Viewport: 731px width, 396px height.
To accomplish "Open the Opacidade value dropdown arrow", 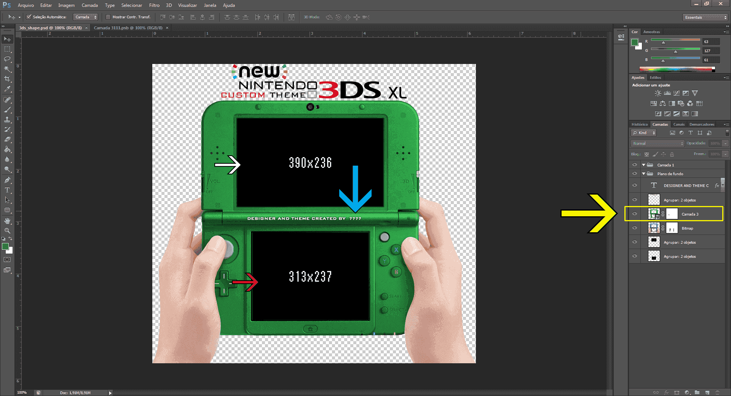I will (x=726, y=144).
